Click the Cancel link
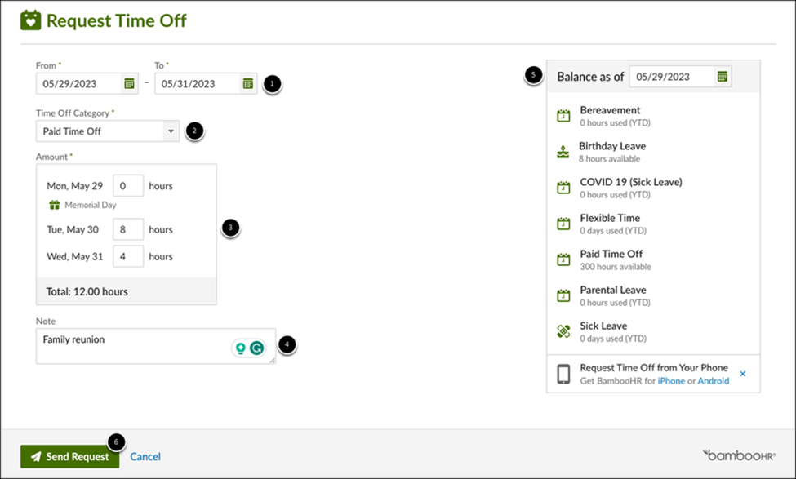 point(145,457)
